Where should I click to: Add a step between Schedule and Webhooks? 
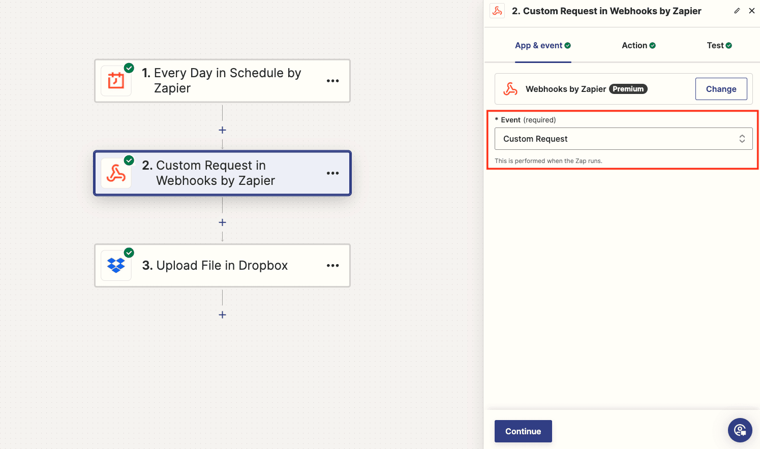click(222, 130)
